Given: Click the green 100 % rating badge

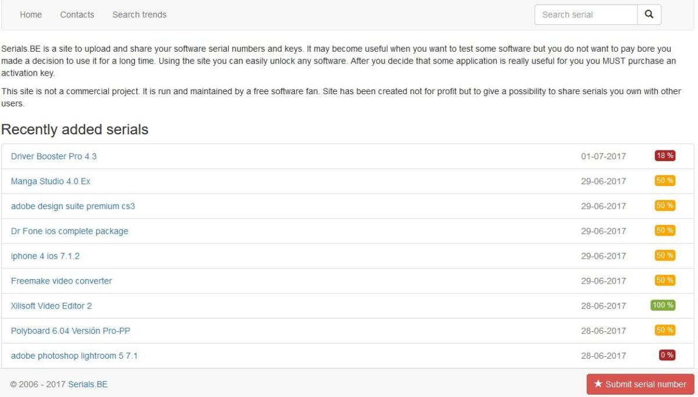Looking at the screenshot, I should click(663, 305).
